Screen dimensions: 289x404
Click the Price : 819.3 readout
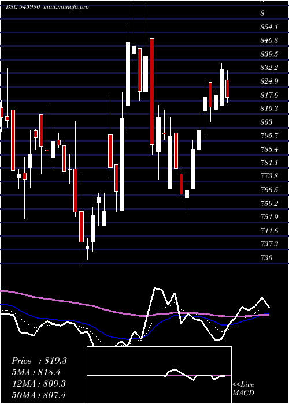point(39,361)
